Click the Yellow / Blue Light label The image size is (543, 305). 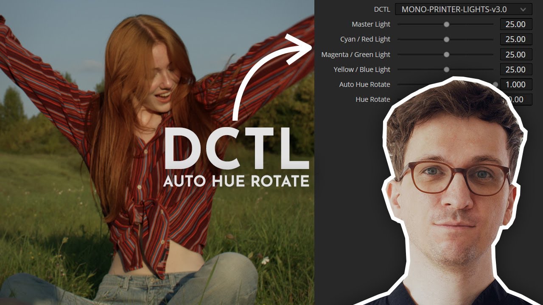point(362,69)
